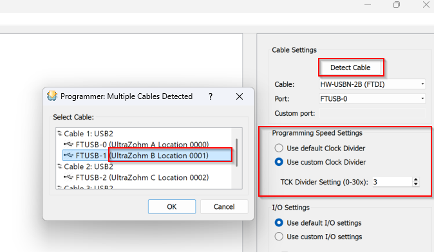Open the Port dropdown showing FTUSB-0

coord(372,98)
